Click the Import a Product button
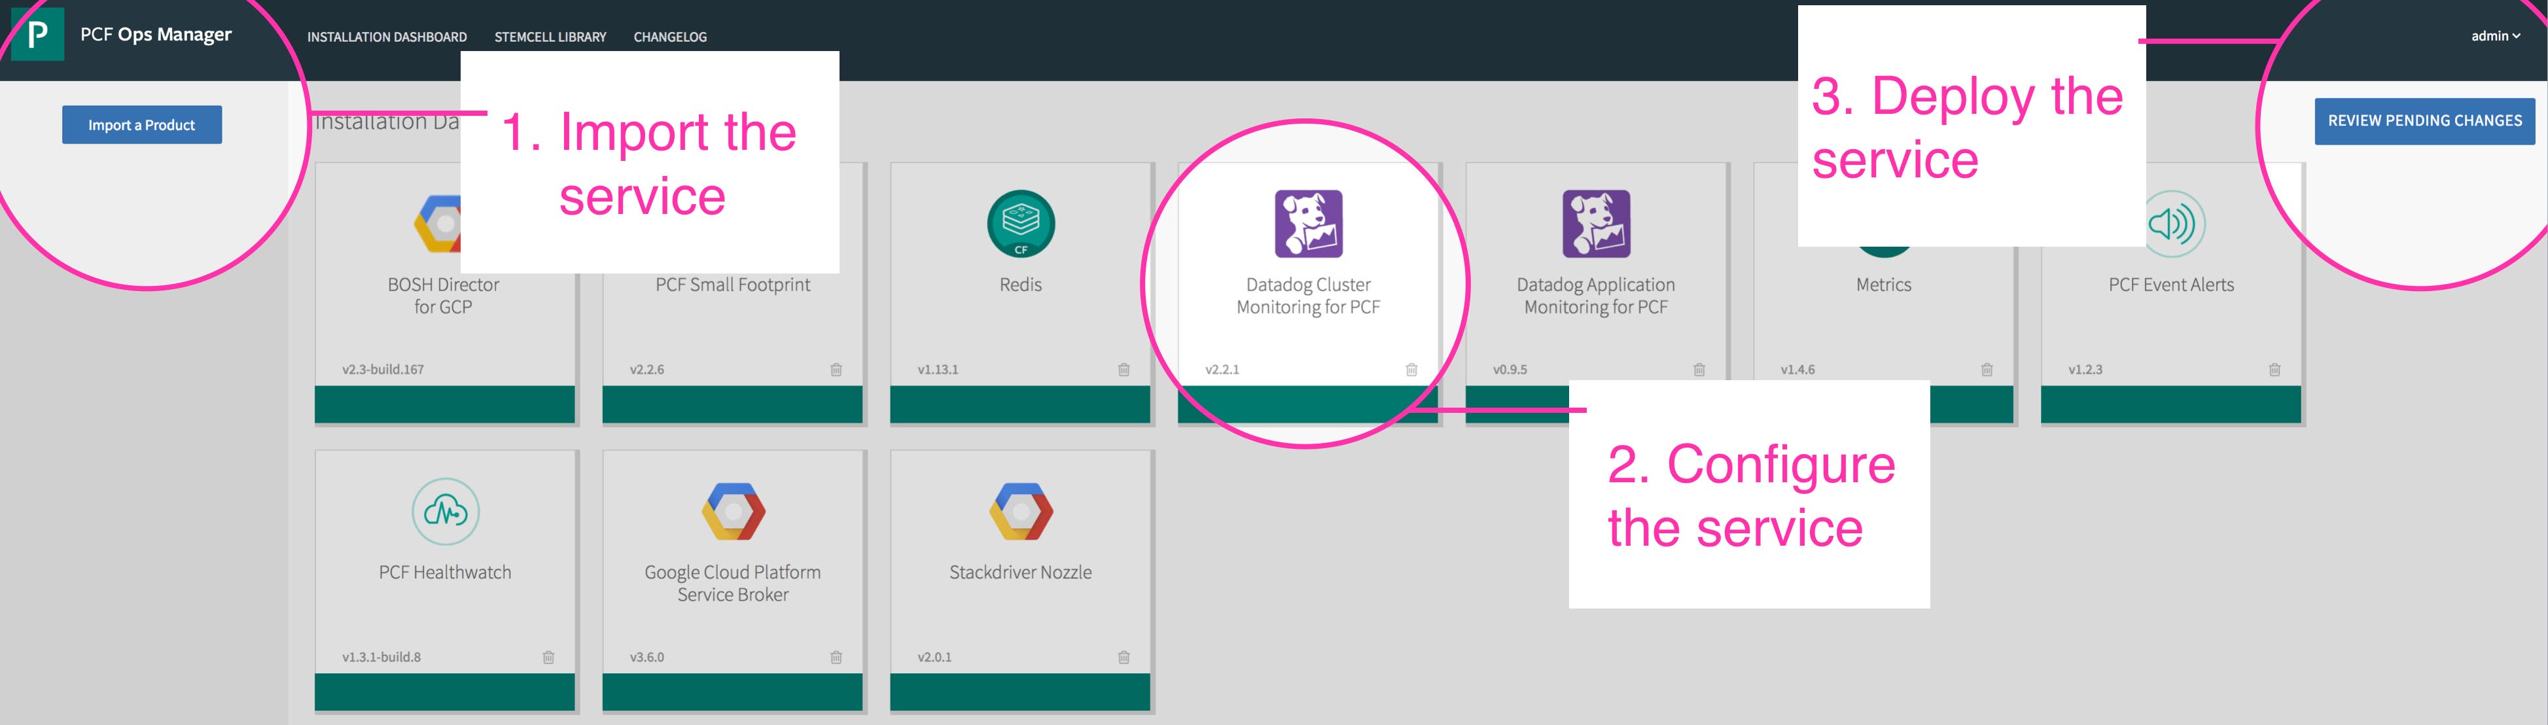This screenshot has height=725, width=2548. pos(141,124)
